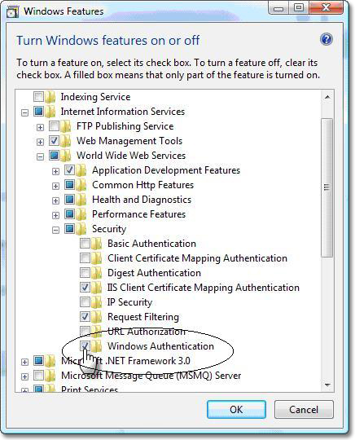Toggle the World Wide Web Services checkbox
The height and width of the screenshot is (440, 355).
[54, 155]
